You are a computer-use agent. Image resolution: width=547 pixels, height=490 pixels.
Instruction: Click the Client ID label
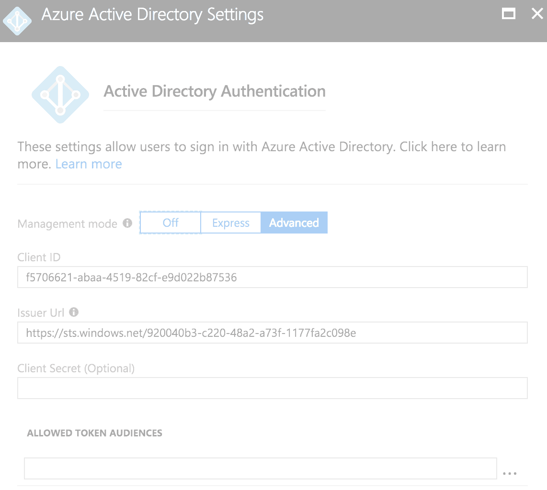coord(39,257)
